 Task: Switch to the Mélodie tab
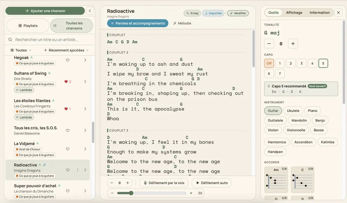(182, 23)
